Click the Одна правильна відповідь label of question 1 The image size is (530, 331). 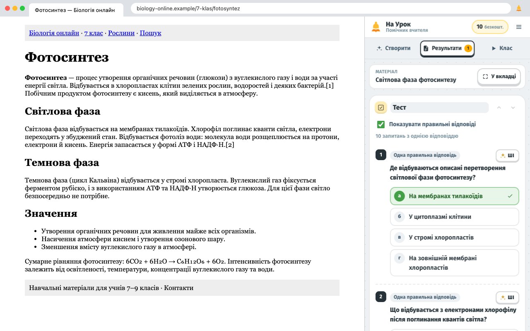pyautogui.click(x=425, y=156)
